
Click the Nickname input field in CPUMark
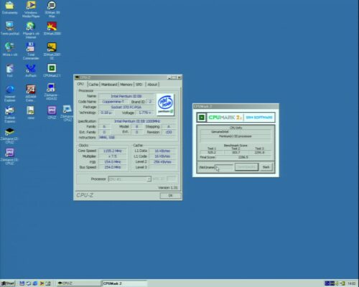[x=224, y=167]
